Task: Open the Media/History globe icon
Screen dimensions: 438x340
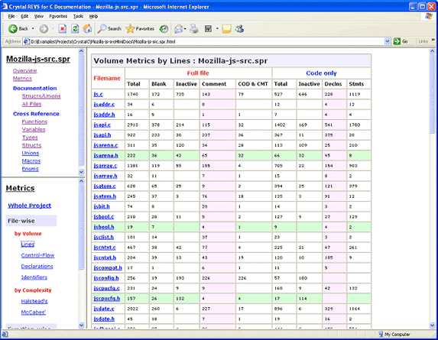Action: pyautogui.click(x=164, y=28)
